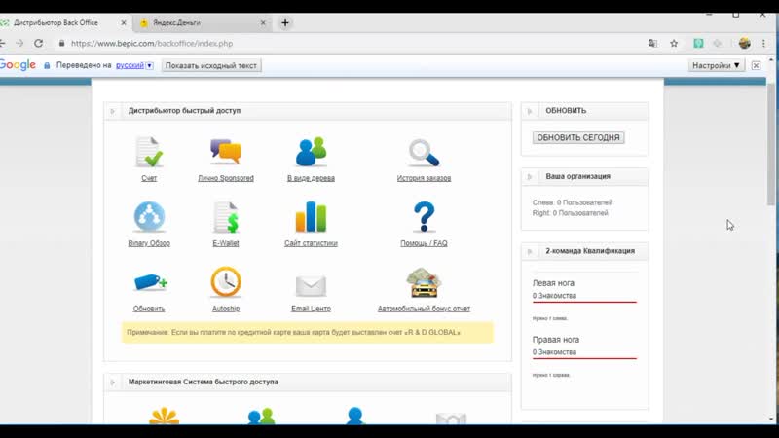
Task: Open the Autoship clock icon
Action: pos(226,282)
